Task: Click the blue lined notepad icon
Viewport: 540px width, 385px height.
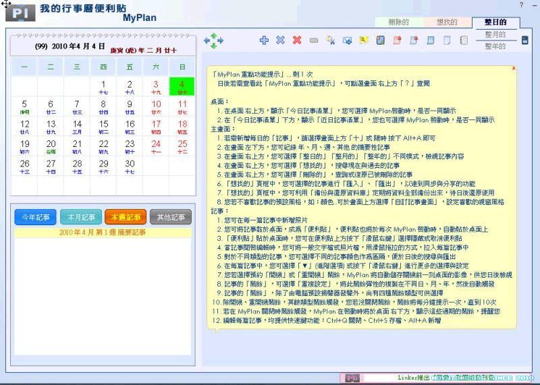Action: (x=431, y=40)
